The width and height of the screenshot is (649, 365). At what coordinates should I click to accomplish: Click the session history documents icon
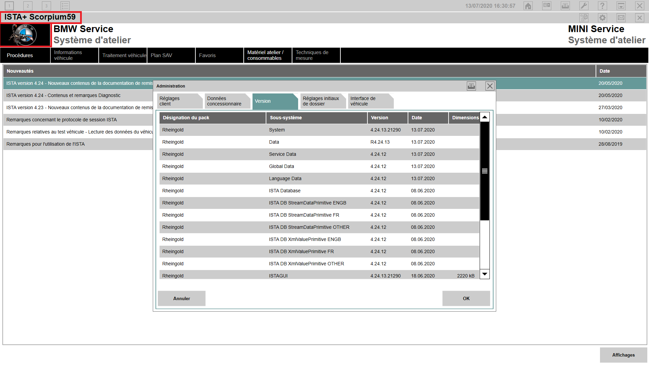coord(584,18)
